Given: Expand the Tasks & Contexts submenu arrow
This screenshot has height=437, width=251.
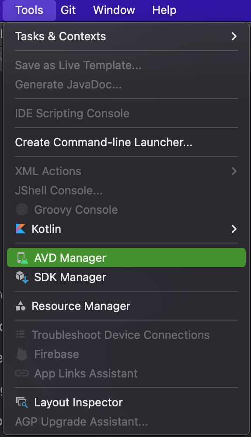Looking at the screenshot, I should [x=234, y=36].
